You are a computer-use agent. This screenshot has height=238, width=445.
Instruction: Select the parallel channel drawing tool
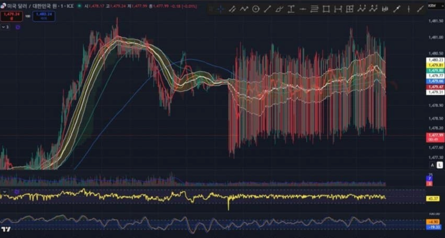click(x=232, y=9)
